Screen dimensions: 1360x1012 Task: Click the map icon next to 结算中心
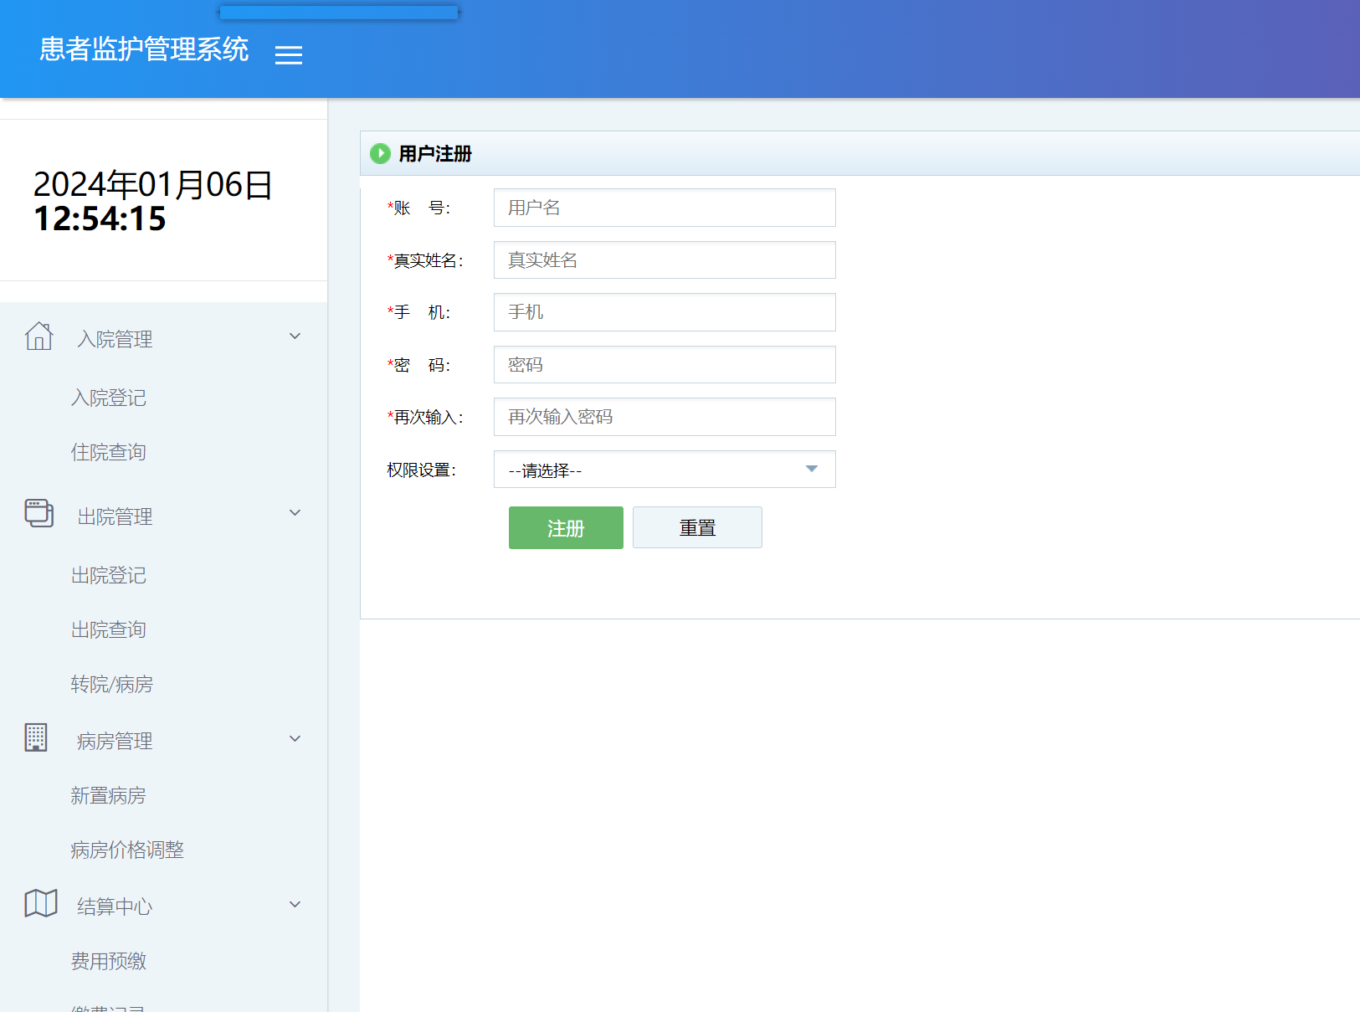pos(40,902)
